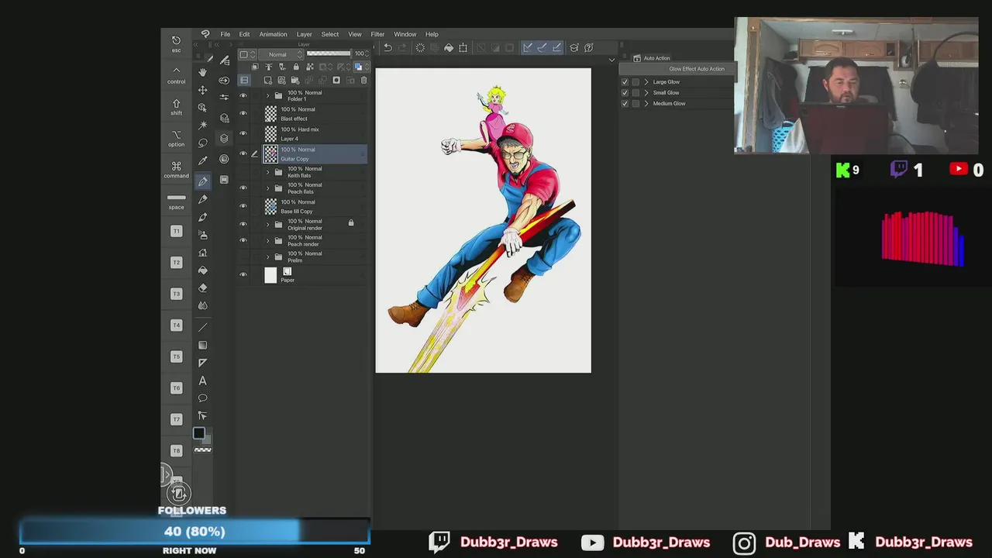Select the Gradient tool
The height and width of the screenshot is (558, 992).
pyautogui.click(x=202, y=345)
